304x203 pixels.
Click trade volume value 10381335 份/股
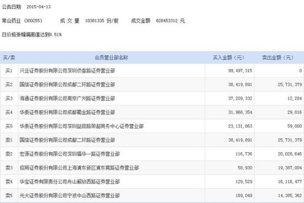coord(102,20)
